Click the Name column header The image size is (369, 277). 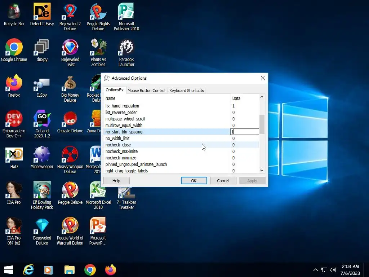(x=167, y=98)
